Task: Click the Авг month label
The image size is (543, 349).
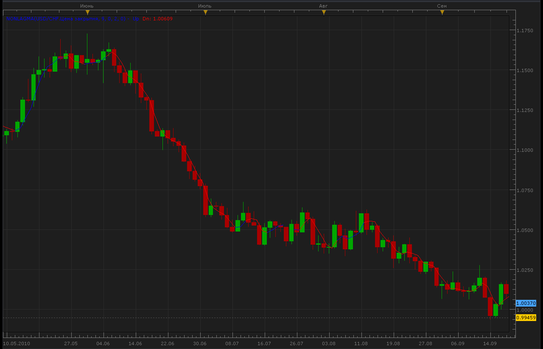Action: [323, 6]
